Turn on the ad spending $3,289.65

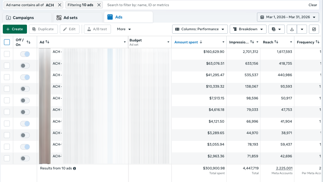[x=25, y=135]
